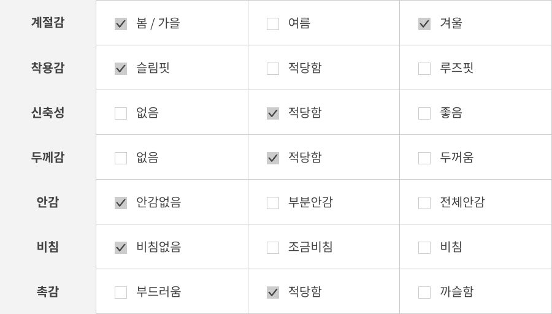Check 없음 in the 신축성 row

pyautogui.click(x=121, y=113)
